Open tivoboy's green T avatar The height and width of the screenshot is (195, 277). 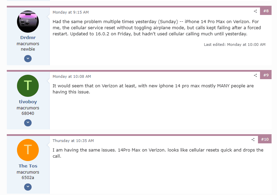click(x=28, y=86)
